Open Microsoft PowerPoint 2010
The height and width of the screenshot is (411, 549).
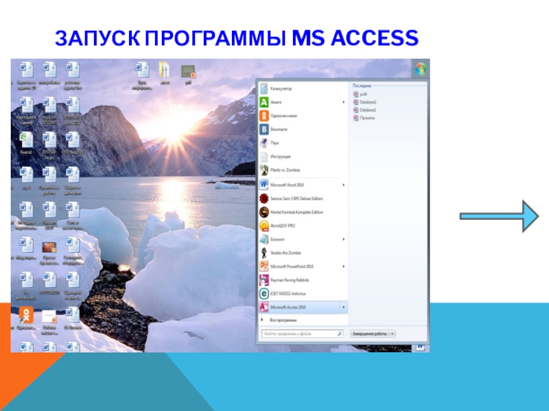[x=303, y=266]
